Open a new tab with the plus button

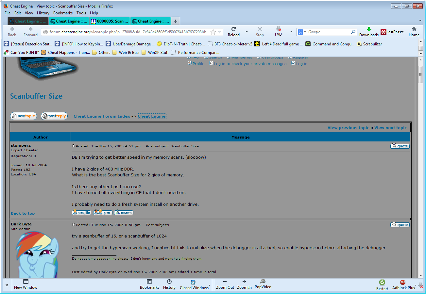[176, 21]
